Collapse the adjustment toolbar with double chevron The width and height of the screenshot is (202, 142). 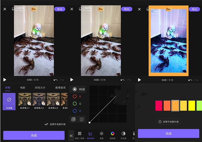[x=71, y=135]
